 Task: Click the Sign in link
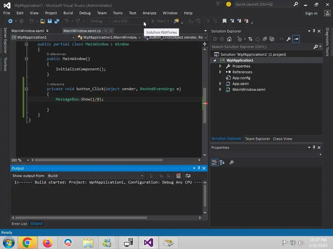[311, 13]
